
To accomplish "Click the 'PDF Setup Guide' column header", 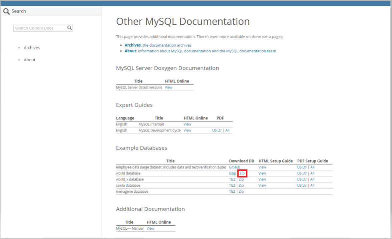I will point(313,161).
